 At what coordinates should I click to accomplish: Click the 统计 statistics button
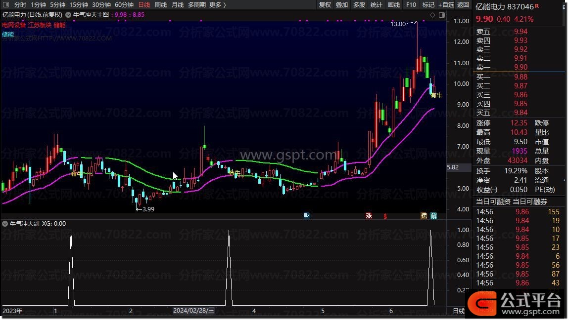coord(376,5)
